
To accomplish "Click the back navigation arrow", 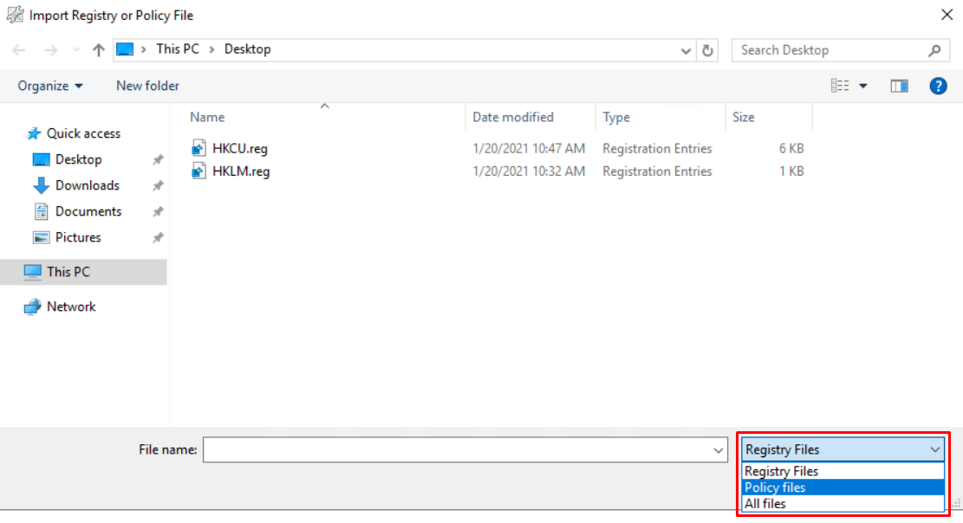I will pyautogui.click(x=19, y=49).
